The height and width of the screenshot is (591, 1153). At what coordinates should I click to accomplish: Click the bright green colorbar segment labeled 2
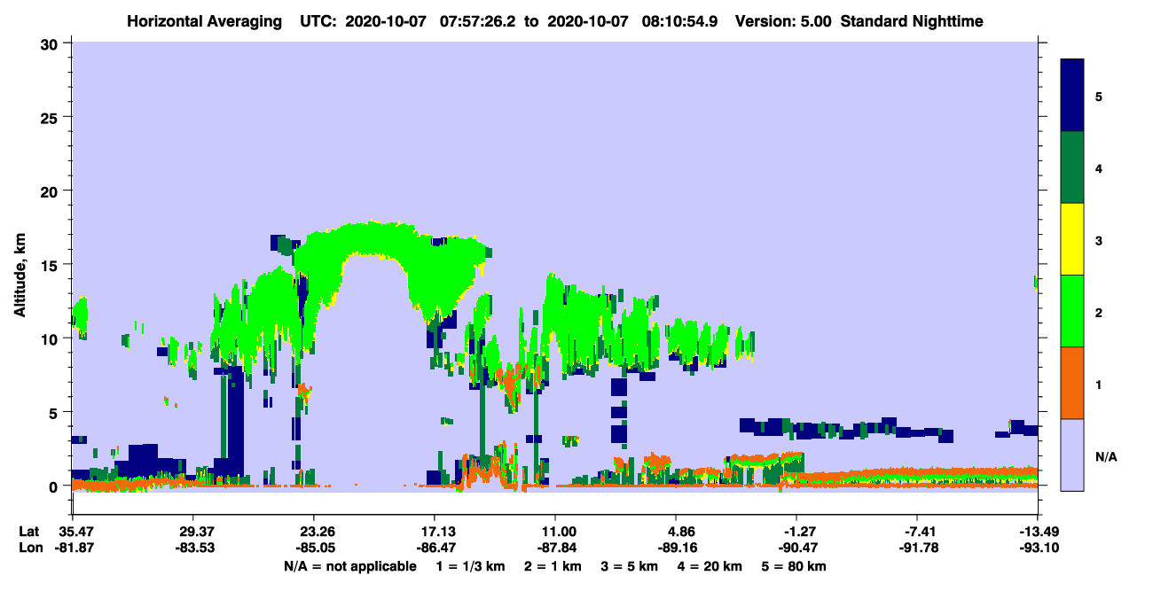(x=1072, y=311)
